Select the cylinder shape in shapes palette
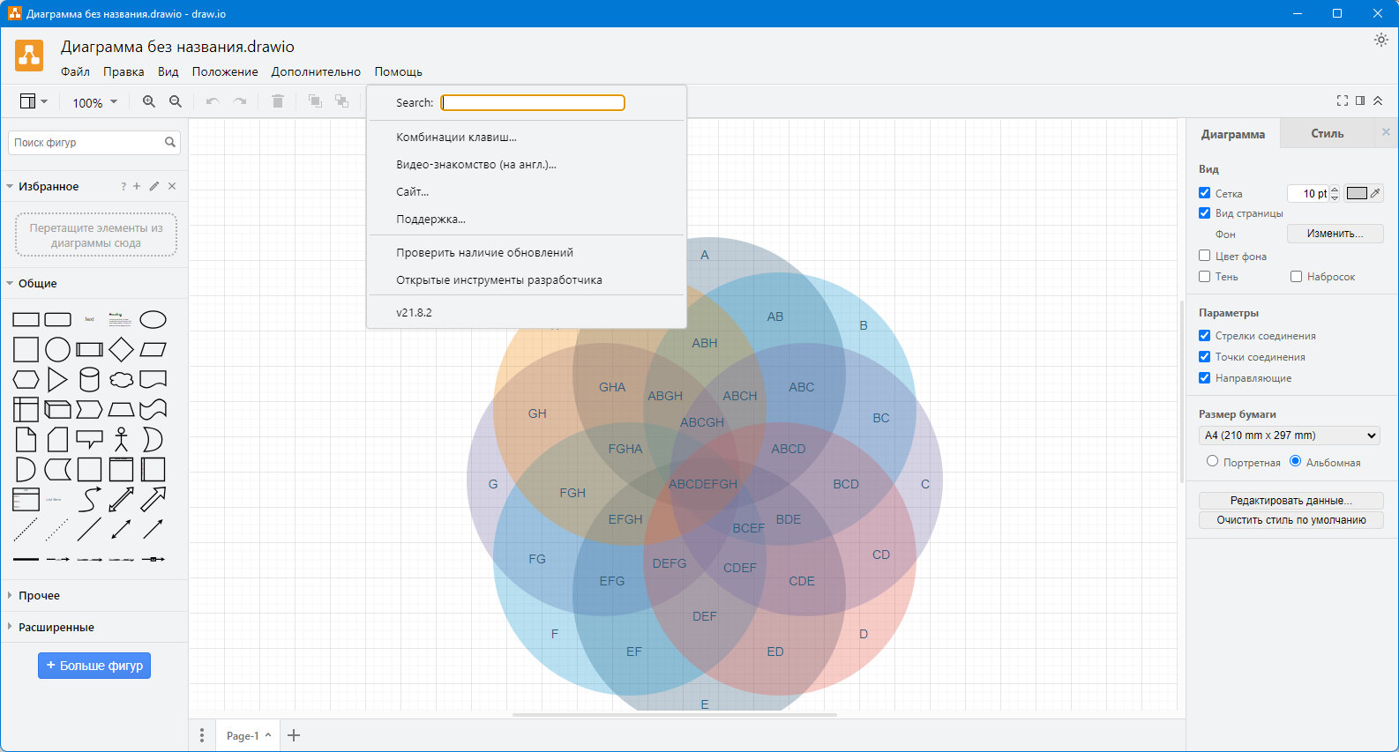The height and width of the screenshot is (752, 1399). pos(89,380)
